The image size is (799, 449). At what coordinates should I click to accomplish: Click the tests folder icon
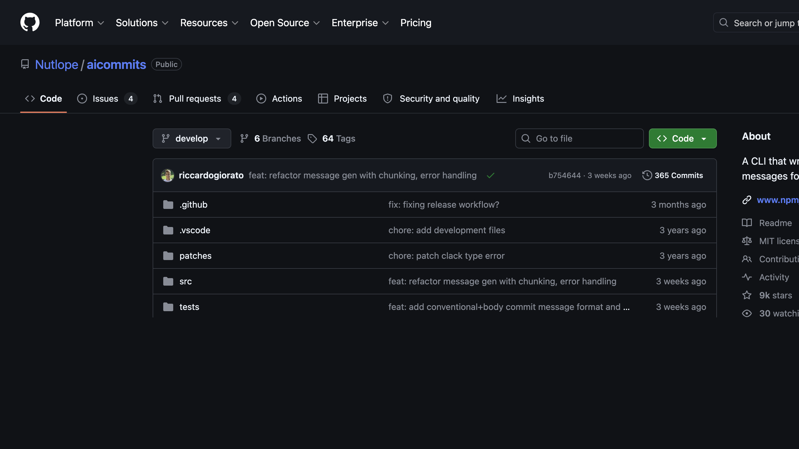168,307
